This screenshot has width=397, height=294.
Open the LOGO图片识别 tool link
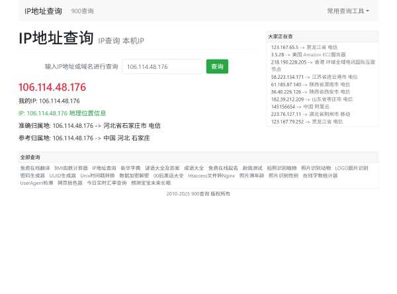351,168
